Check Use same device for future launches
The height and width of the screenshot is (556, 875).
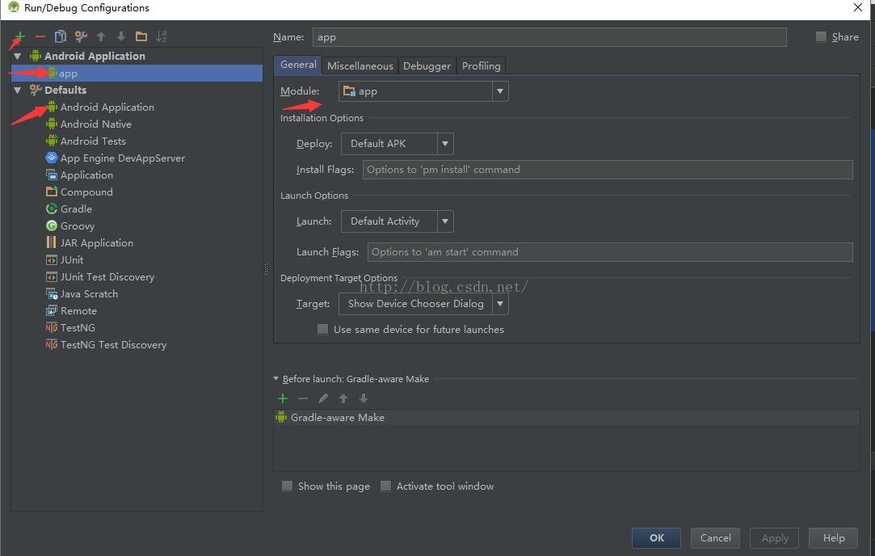(323, 330)
